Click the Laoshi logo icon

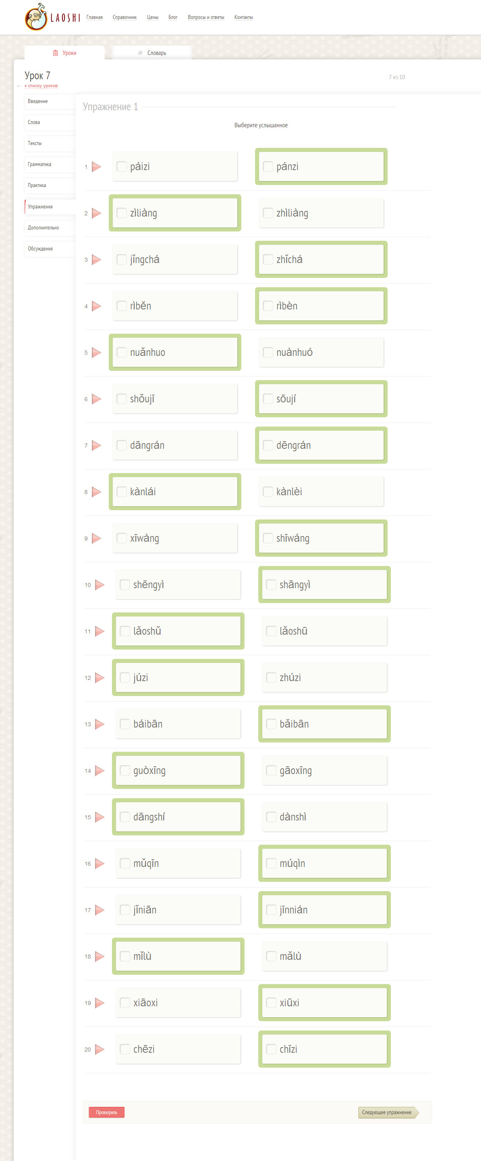tap(36, 18)
